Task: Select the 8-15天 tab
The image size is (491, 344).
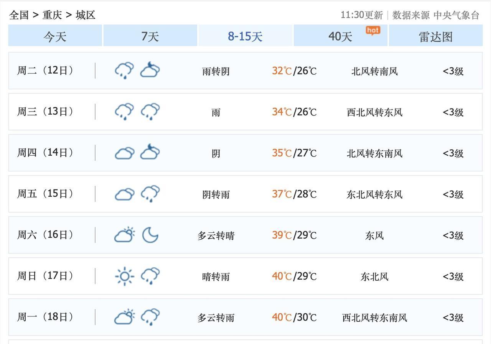Action: click(245, 36)
